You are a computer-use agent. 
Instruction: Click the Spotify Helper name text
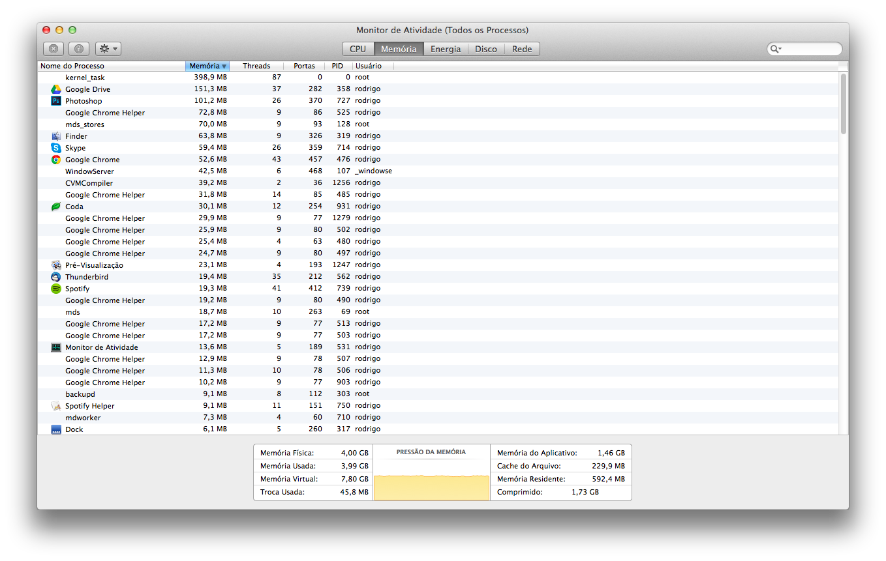click(x=89, y=406)
